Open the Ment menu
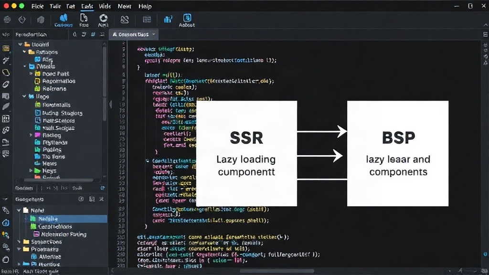Viewport: 489px width, 275px height. (x=125, y=6)
